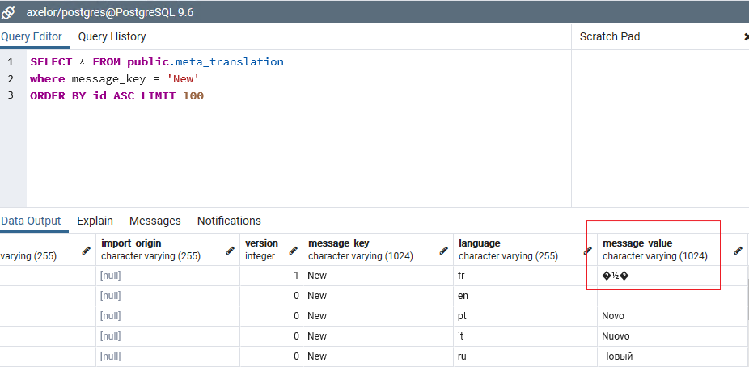Click the database connection status icon
The image size is (749, 367).
tap(8, 12)
